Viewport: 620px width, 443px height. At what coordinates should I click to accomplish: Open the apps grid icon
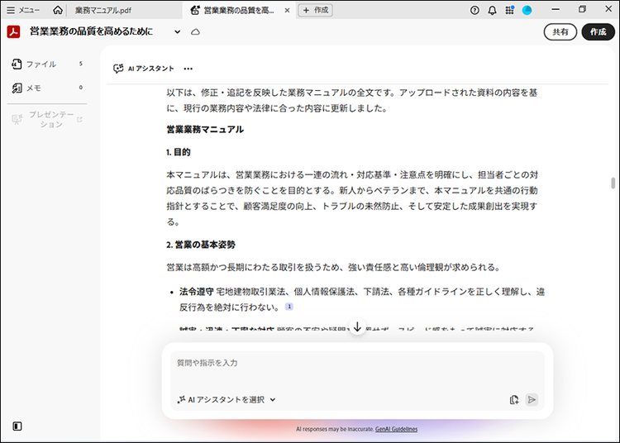(510, 10)
